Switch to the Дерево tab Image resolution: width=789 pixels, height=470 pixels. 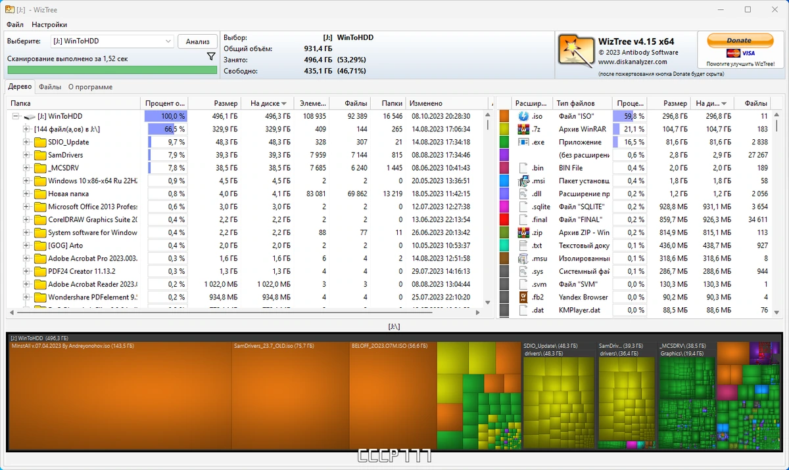[x=20, y=87]
